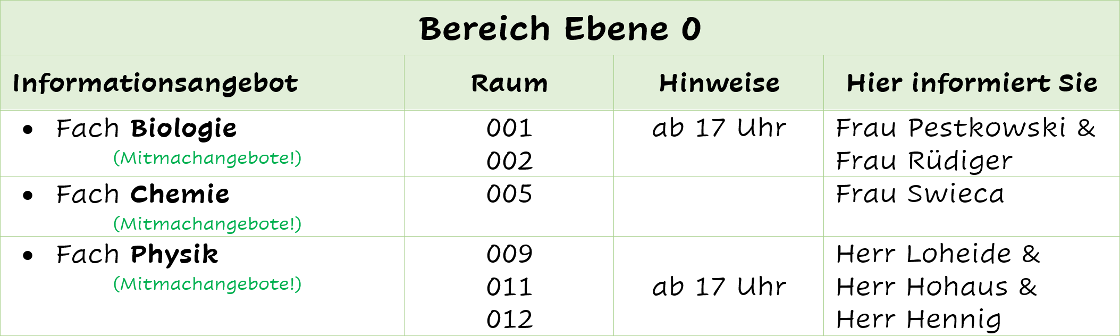Click room number 005

(509, 194)
